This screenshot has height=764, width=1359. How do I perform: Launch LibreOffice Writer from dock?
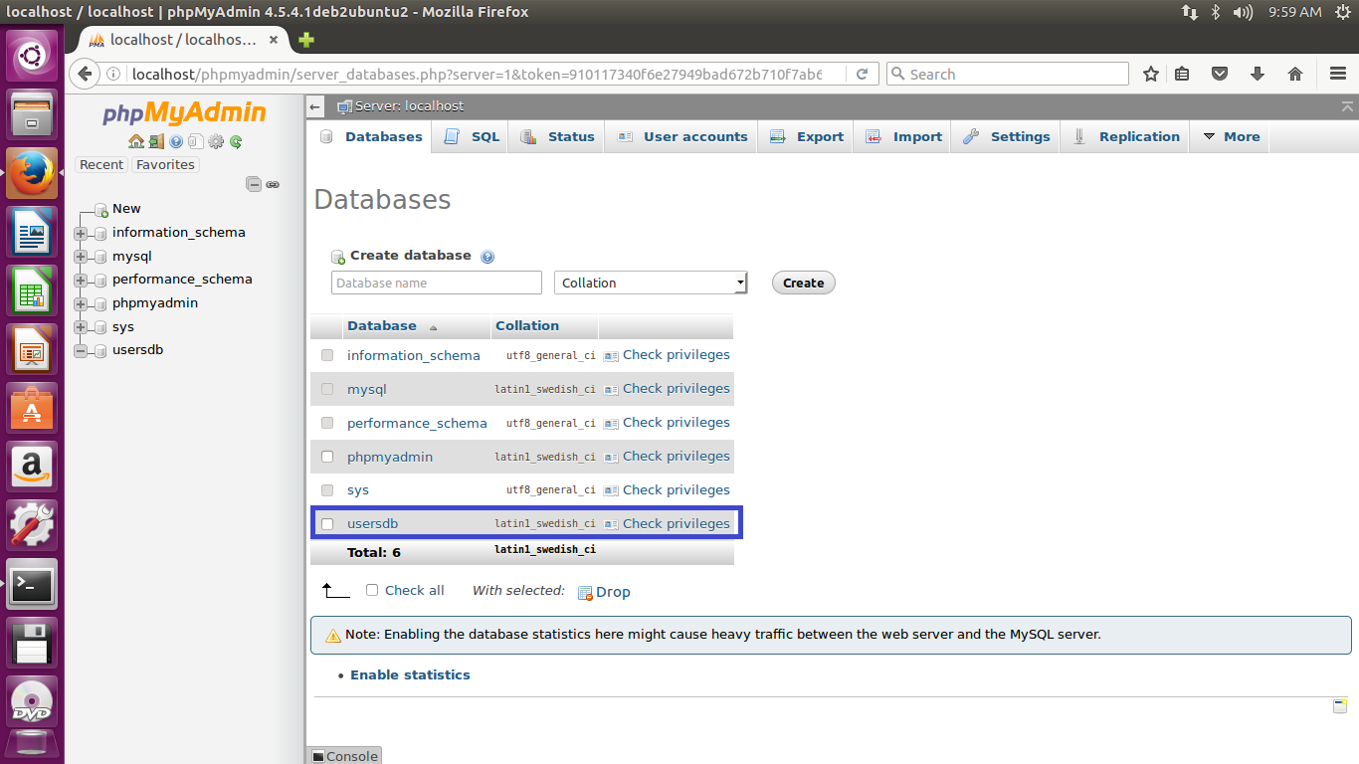(x=32, y=232)
